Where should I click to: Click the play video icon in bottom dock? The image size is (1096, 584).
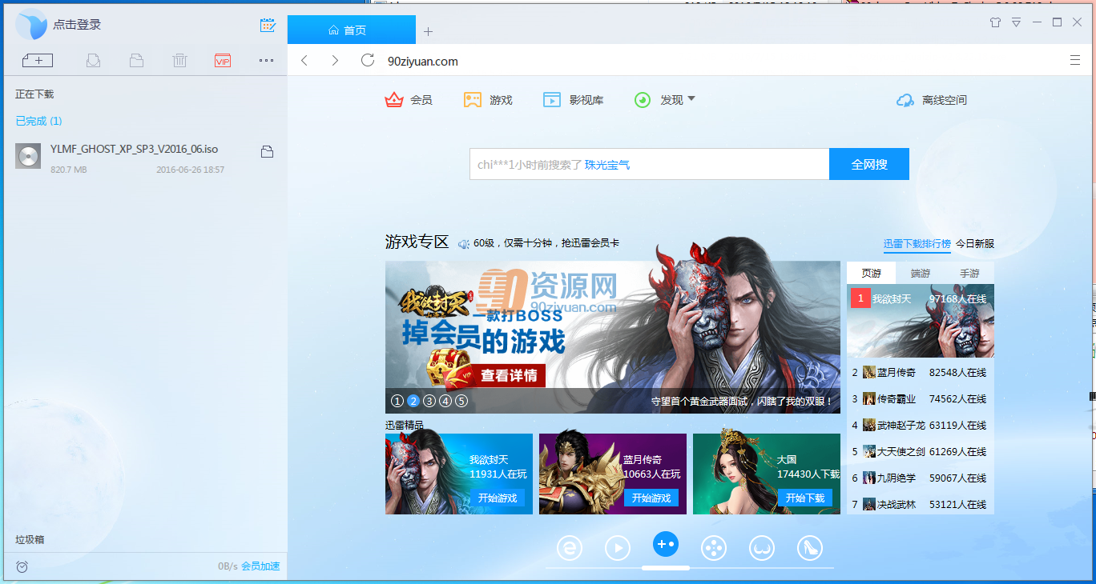618,547
